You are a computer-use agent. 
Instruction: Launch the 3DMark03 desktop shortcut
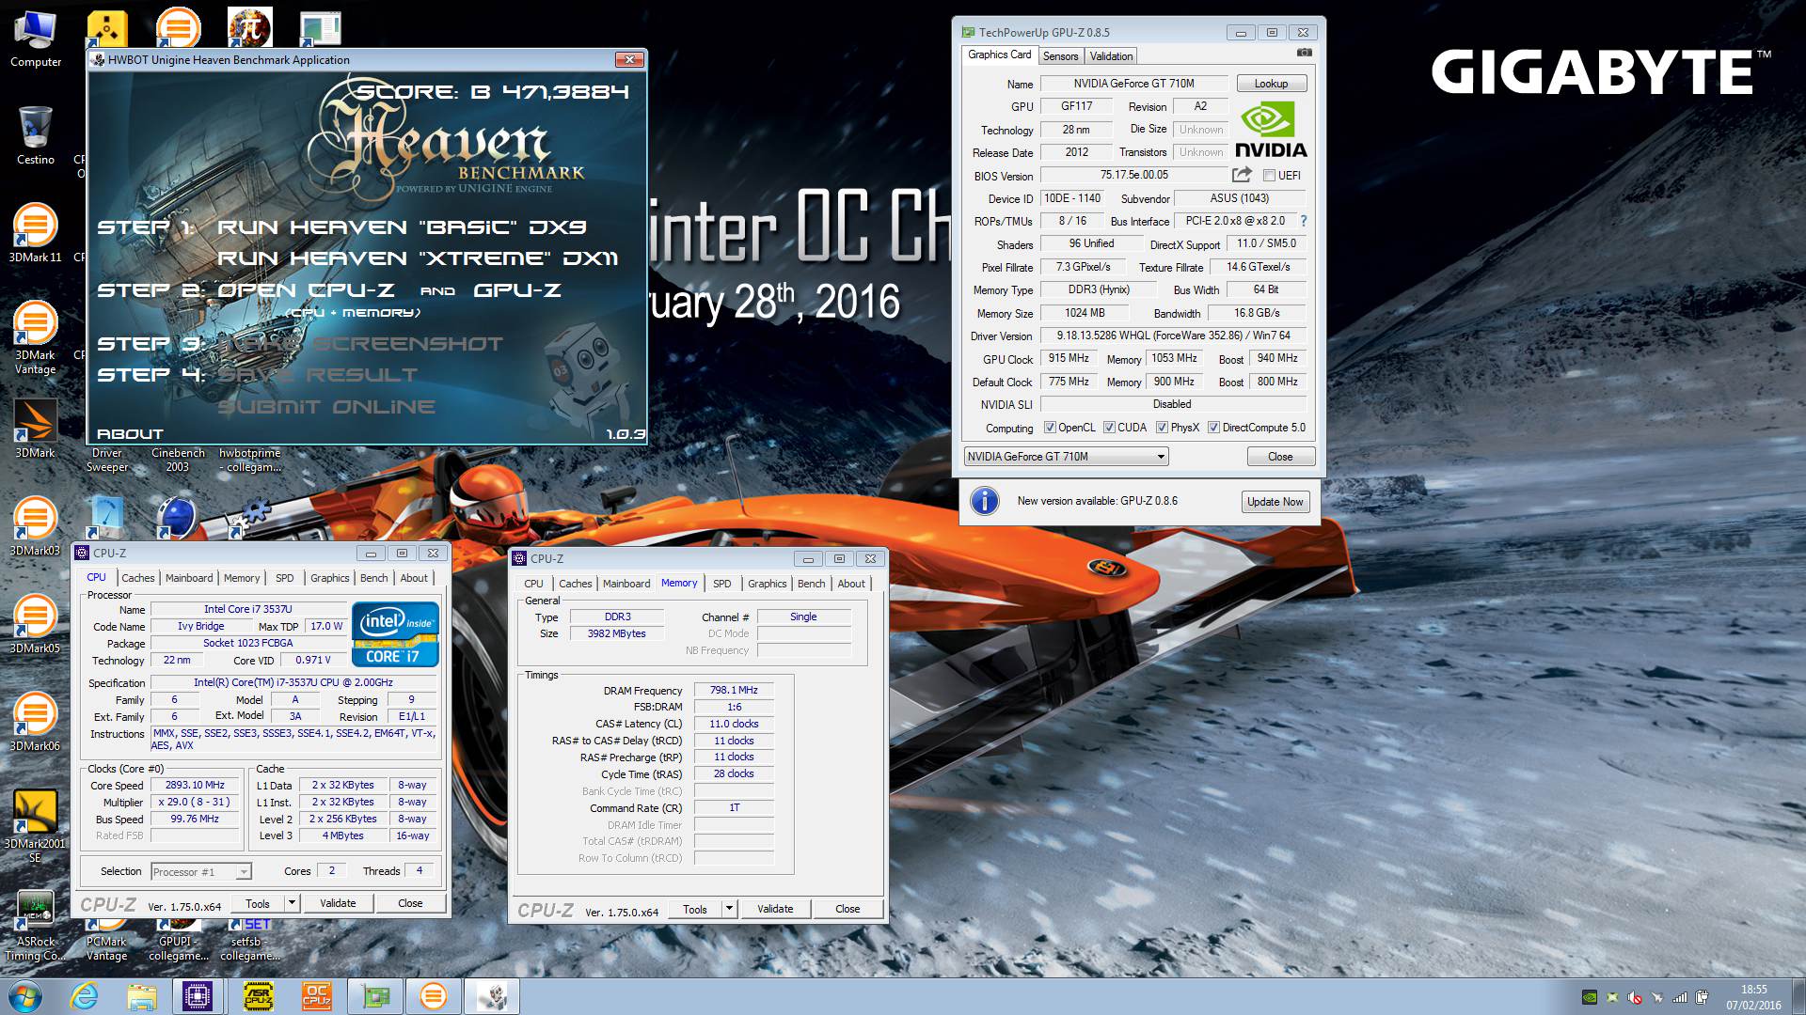click(x=35, y=525)
